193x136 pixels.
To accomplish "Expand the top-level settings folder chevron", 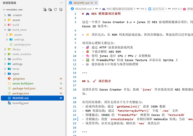I will (x=5, y=64).
